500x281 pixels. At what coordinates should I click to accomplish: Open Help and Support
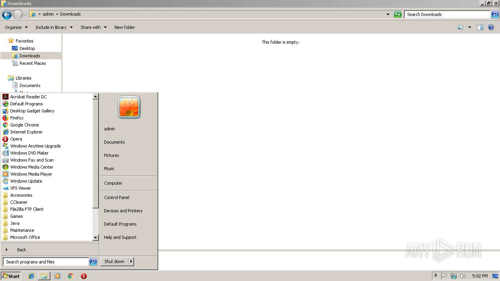120,237
